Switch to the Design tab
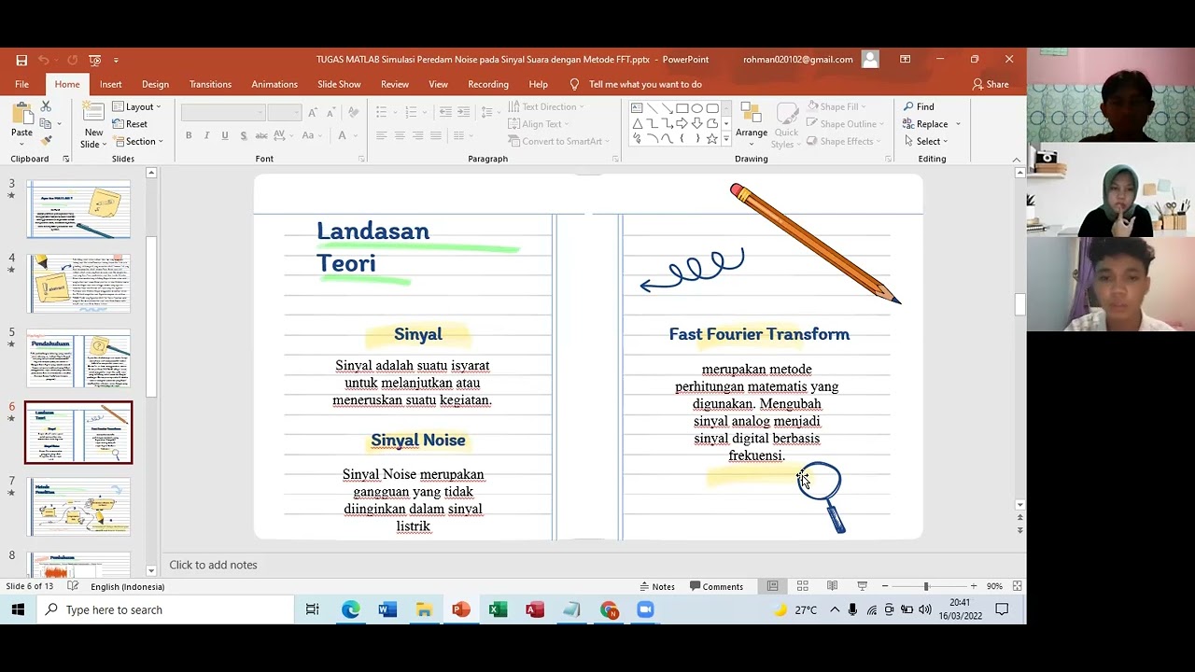The width and height of the screenshot is (1195, 672). pyautogui.click(x=155, y=84)
